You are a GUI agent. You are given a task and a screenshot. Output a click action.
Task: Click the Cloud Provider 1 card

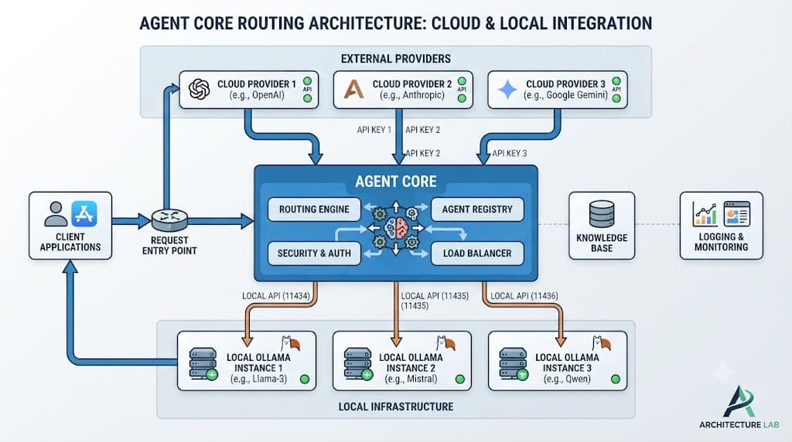click(x=249, y=90)
